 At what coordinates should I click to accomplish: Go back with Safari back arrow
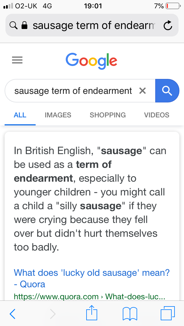point(12,314)
